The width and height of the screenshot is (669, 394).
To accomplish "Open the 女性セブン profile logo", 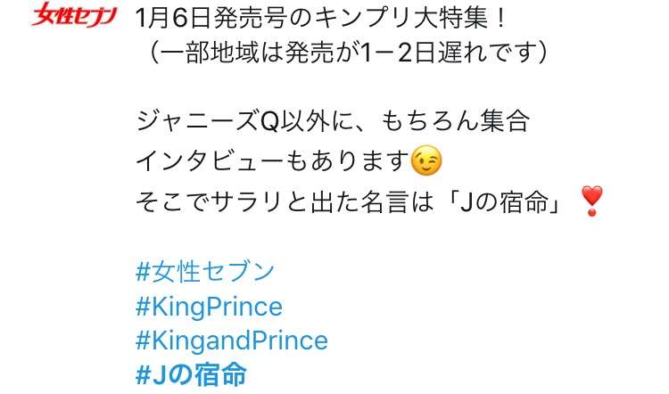I will (74, 14).
